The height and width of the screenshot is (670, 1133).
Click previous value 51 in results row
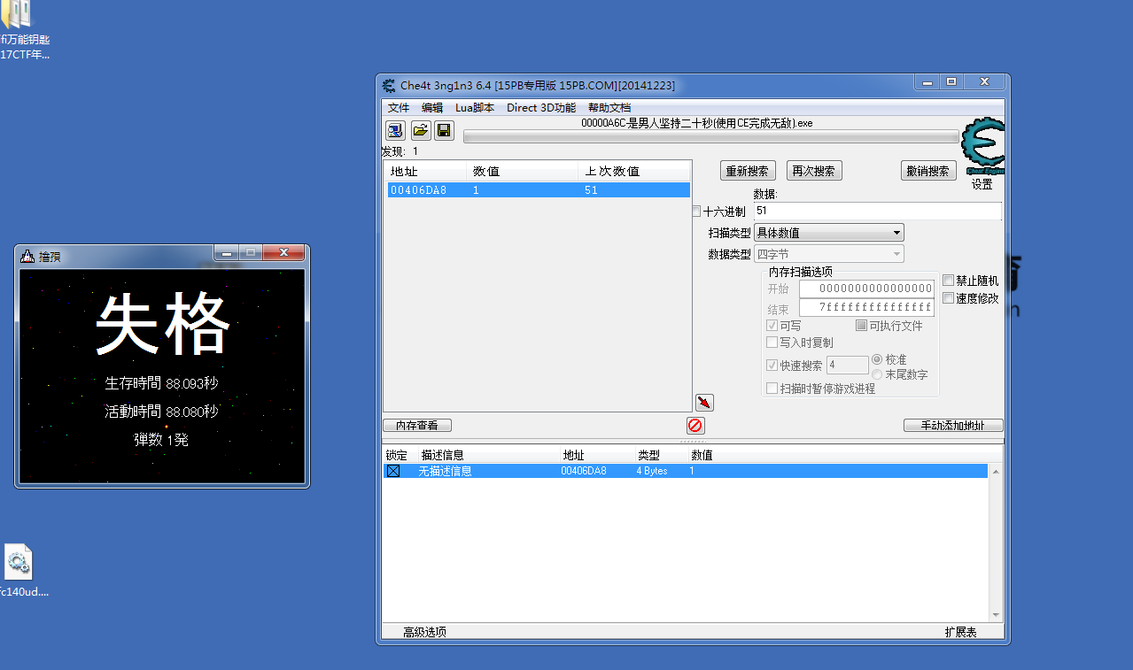(591, 190)
